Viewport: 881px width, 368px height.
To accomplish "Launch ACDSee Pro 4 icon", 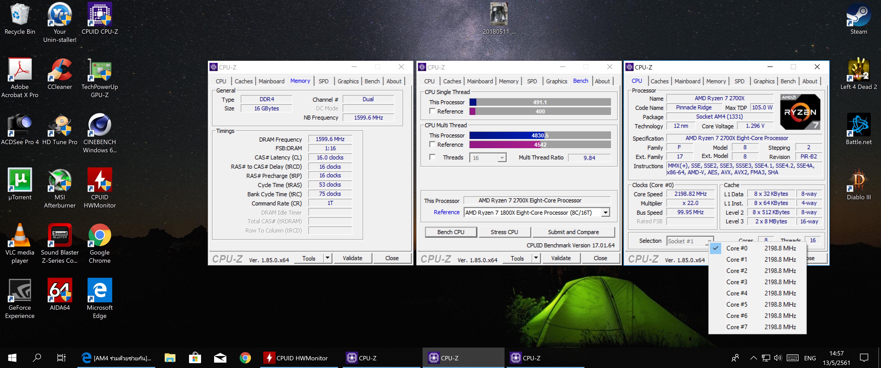I will pyautogui.click(x=20, y=129).
